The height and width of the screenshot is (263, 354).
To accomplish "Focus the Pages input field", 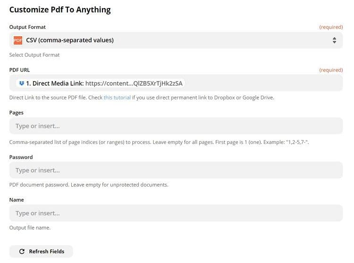I will pyautogui.click(x=176, y=126).
